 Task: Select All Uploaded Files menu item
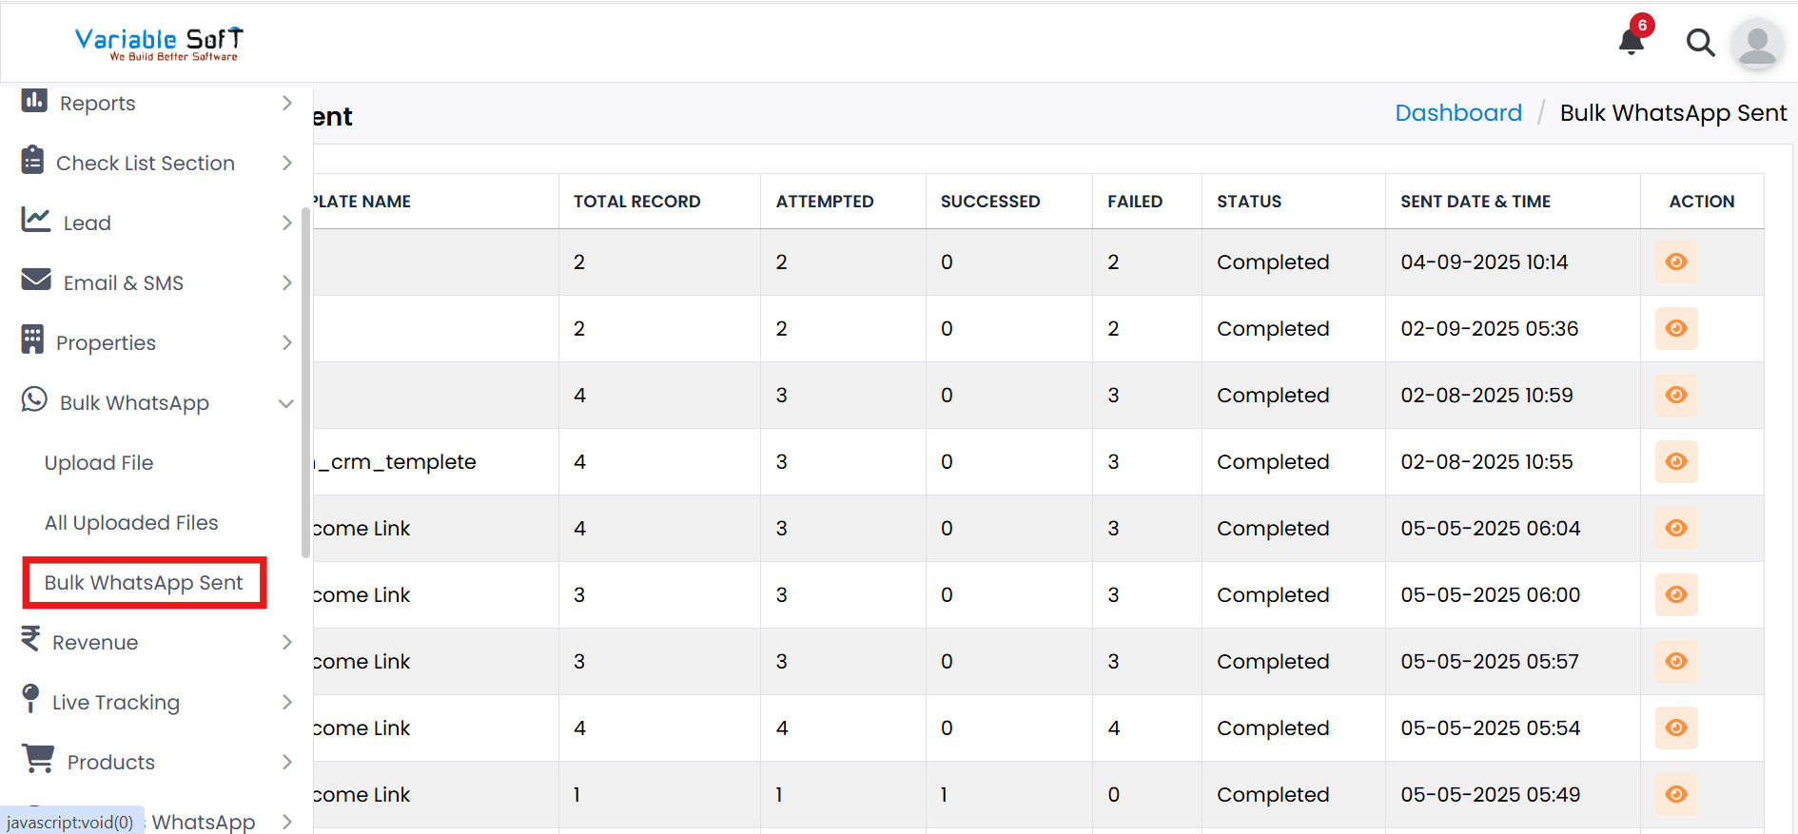click(131, 523)
